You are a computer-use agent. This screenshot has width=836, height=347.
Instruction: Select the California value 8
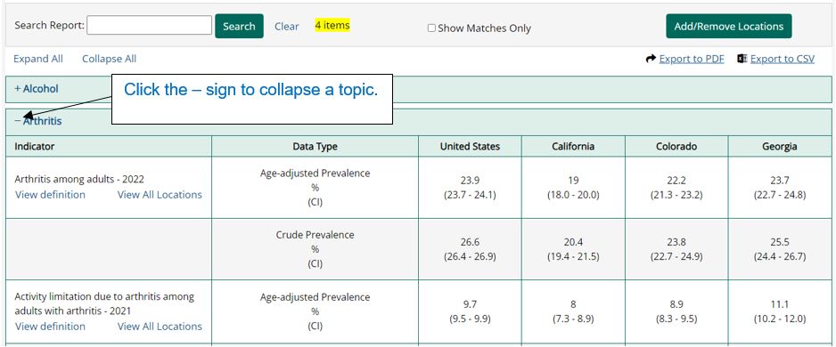[573, 304]
